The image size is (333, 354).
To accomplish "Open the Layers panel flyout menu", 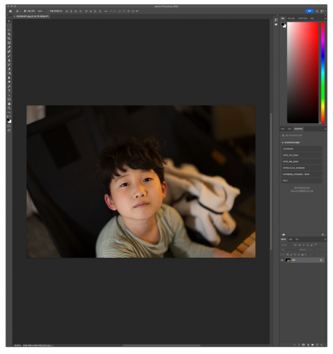I will 325,239.
